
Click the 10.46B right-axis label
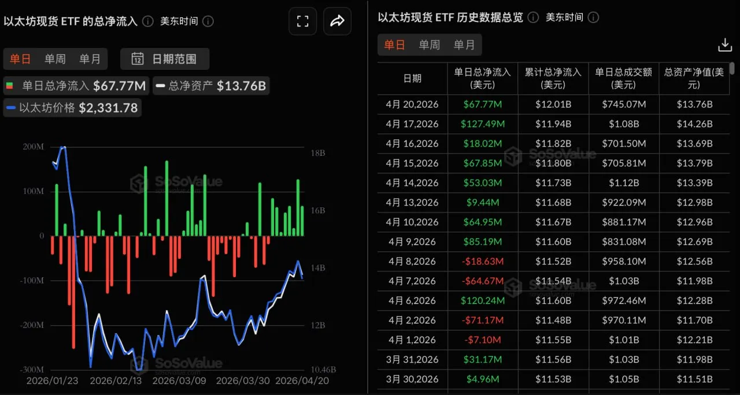click(323, 369)
